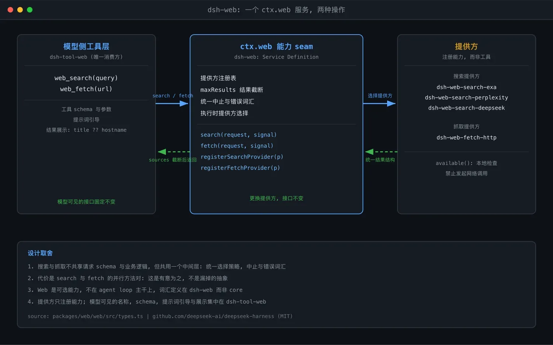553x345 pixels.
Task: Click 'available(): 本地检查'
Action: point(466,163)
